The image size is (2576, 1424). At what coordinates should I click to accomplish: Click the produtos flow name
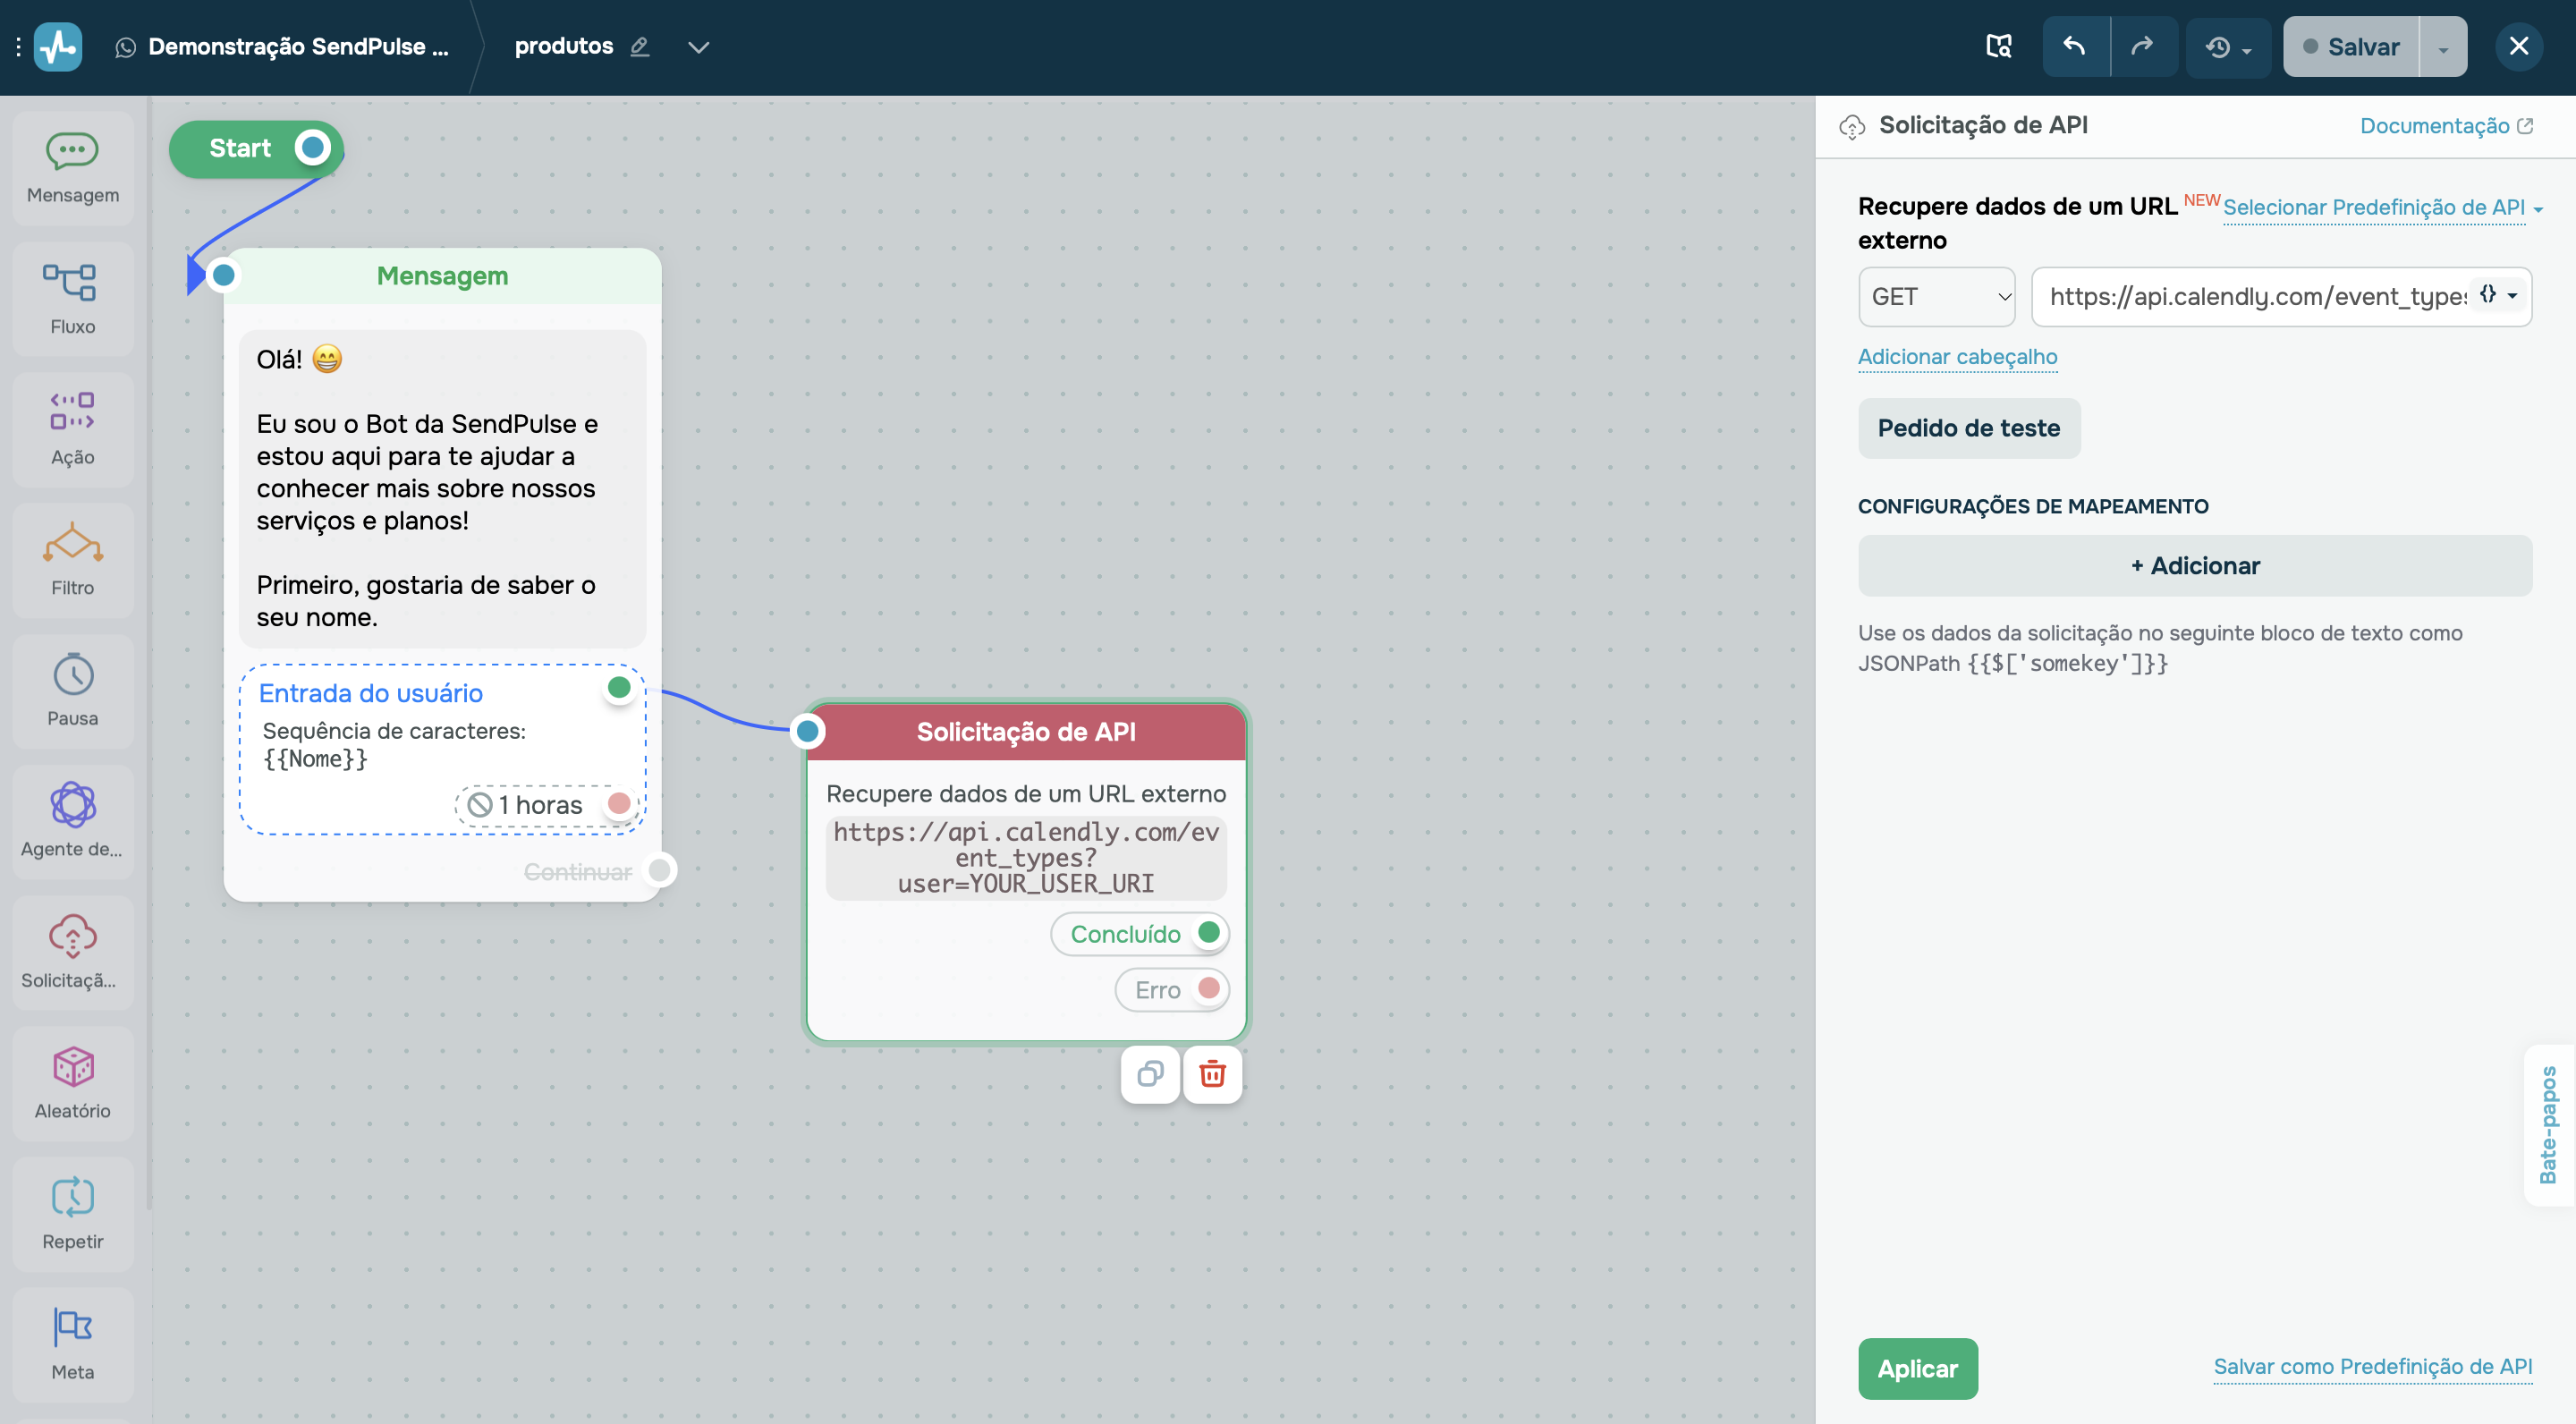tap(564, 46)
